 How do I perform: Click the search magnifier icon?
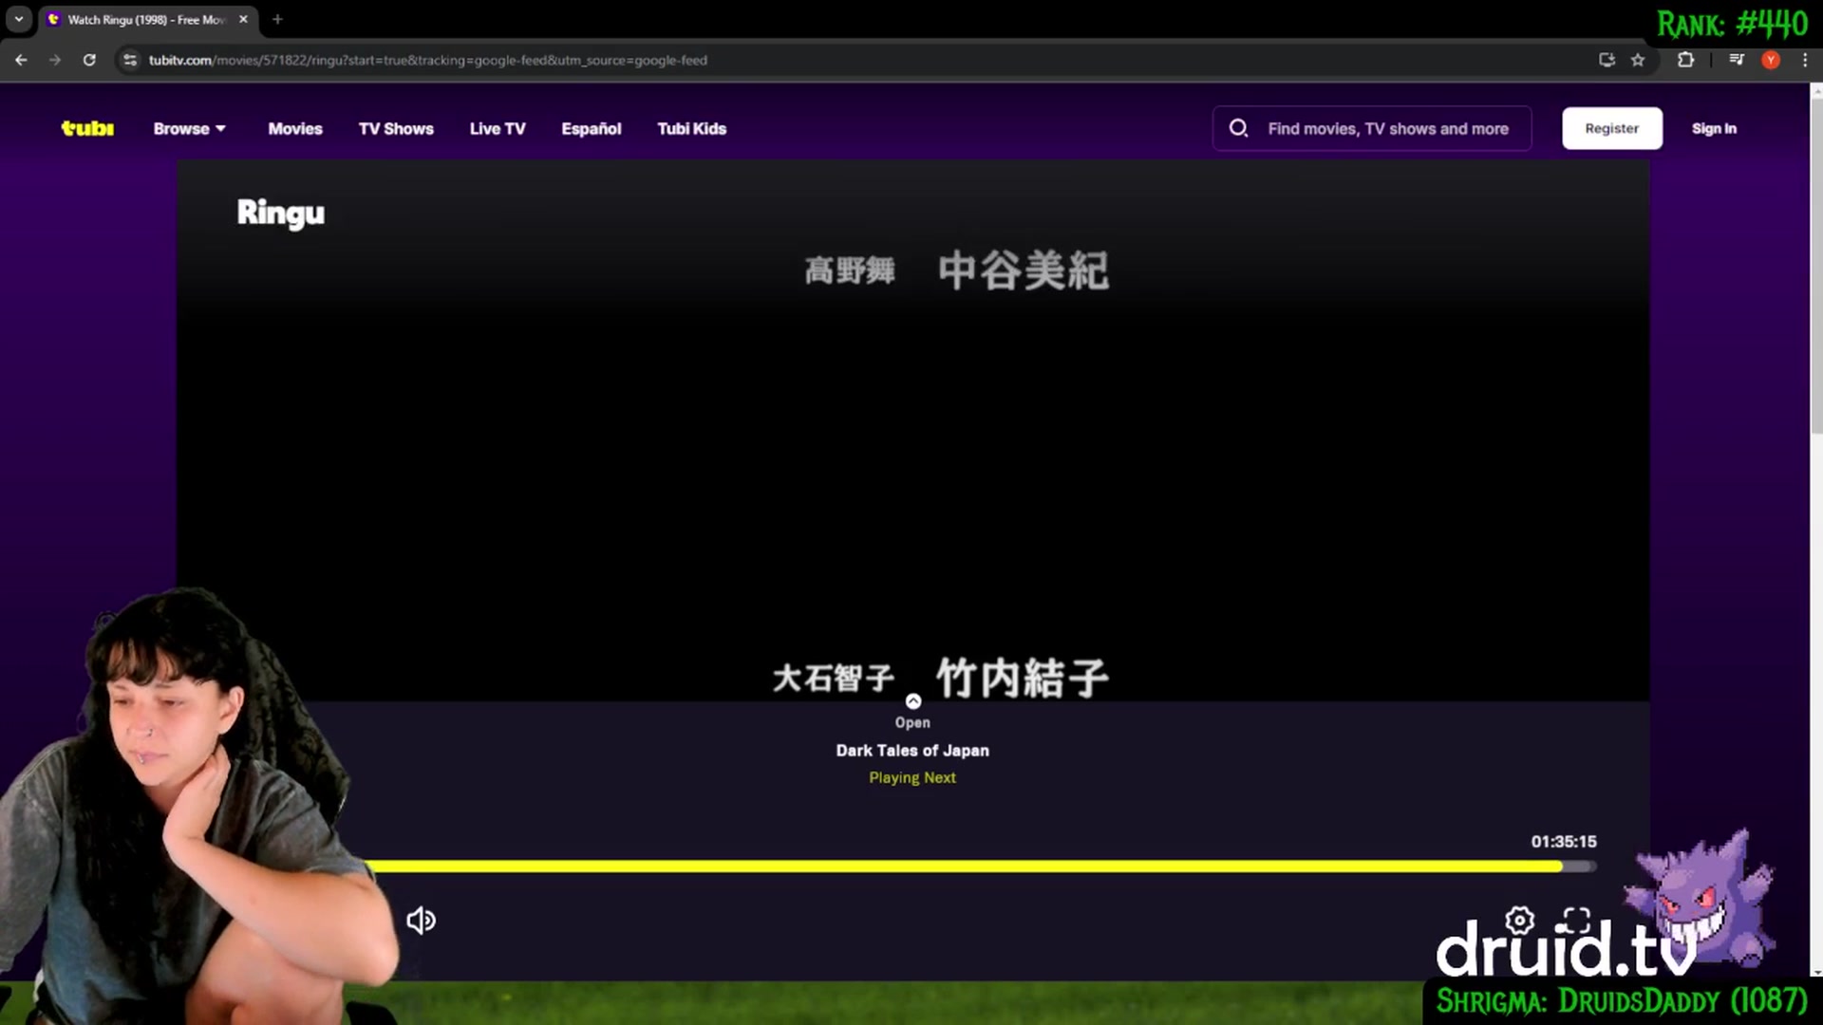pyautogui.click(x=1238, y=128)
